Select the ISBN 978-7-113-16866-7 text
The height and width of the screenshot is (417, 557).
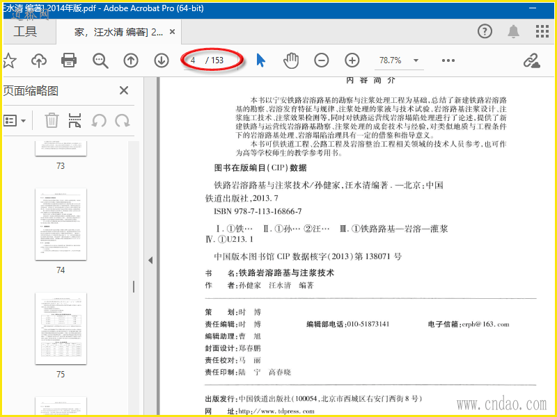(258, 212)
